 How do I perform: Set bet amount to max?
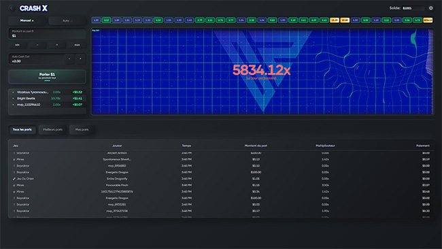77,45
